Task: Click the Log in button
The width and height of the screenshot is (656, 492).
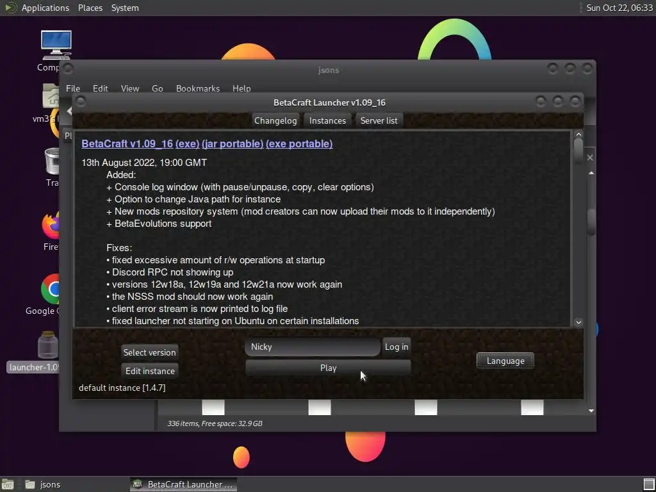Action: click(x=397, y=347)
